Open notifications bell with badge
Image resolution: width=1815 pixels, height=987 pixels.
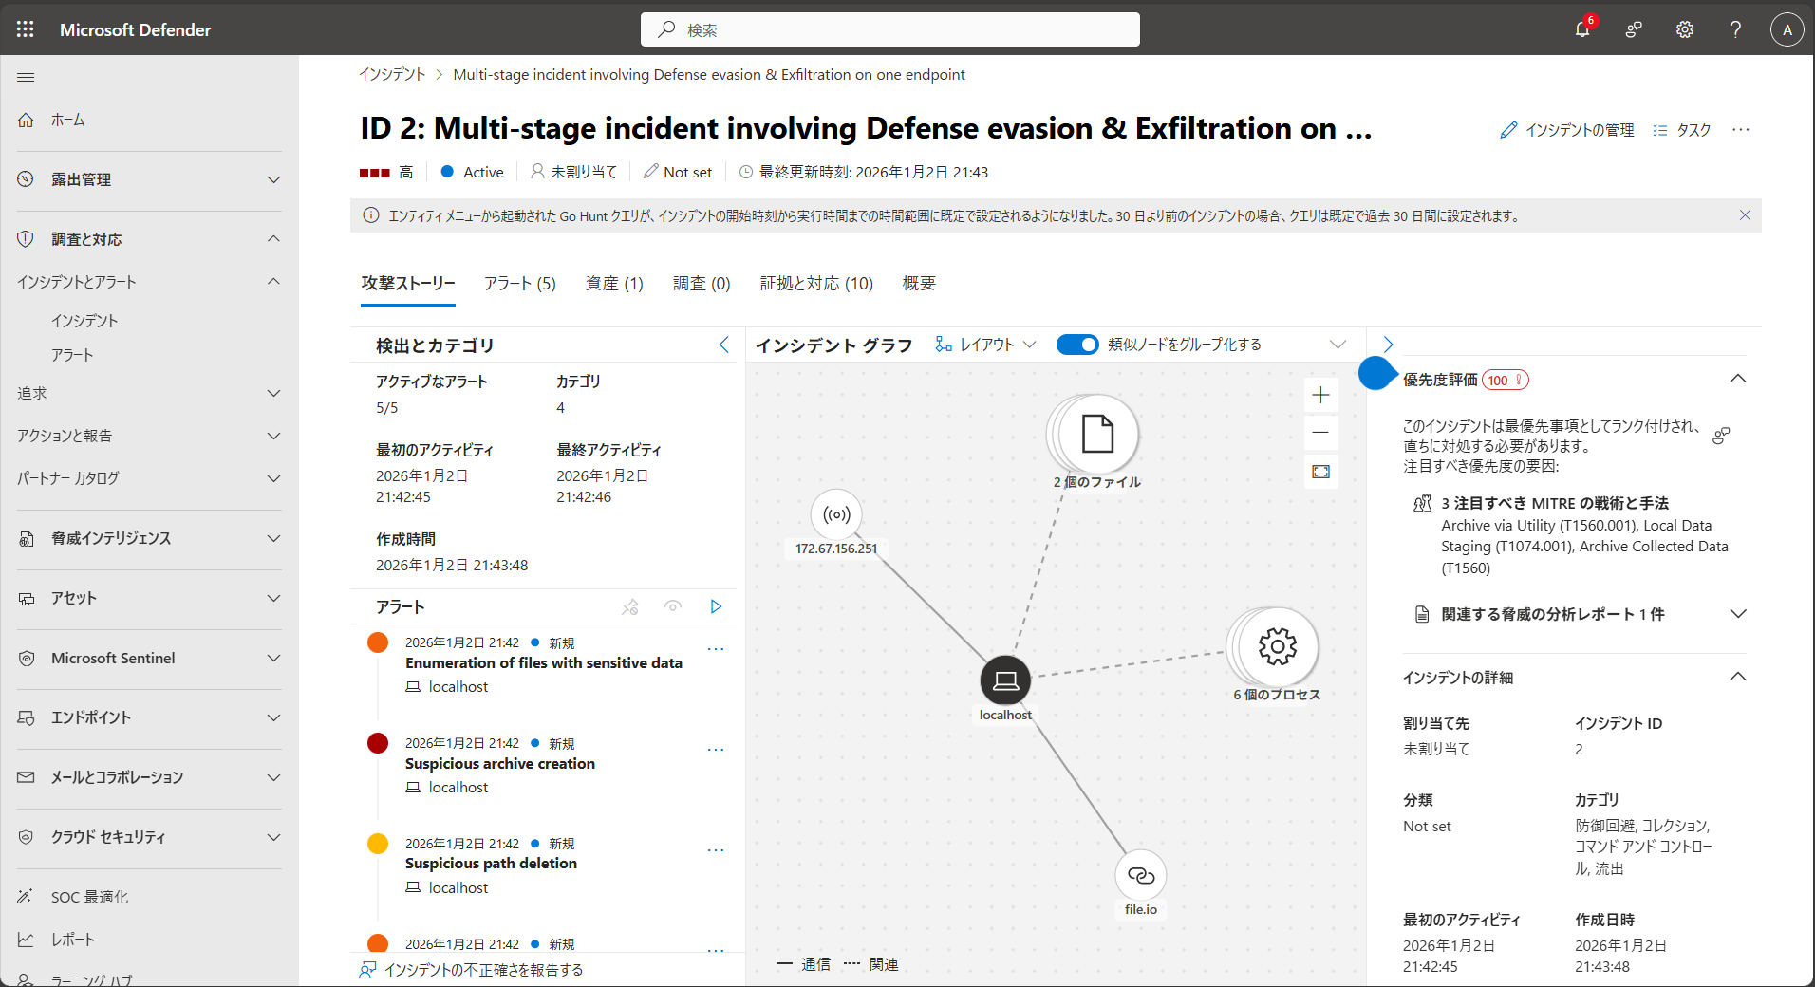(x=1582, y=29)
